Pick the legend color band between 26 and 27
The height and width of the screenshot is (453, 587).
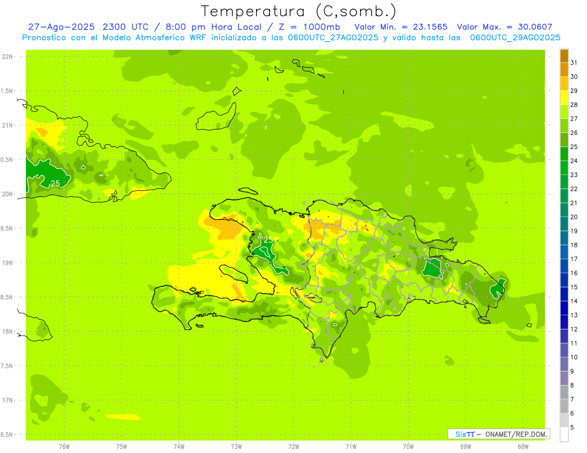coord(564,126)
